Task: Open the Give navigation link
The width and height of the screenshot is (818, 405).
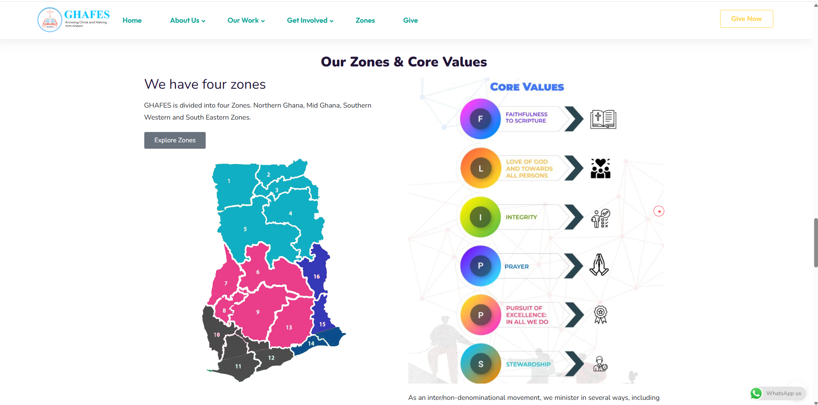Action: (x=410, y=21)
